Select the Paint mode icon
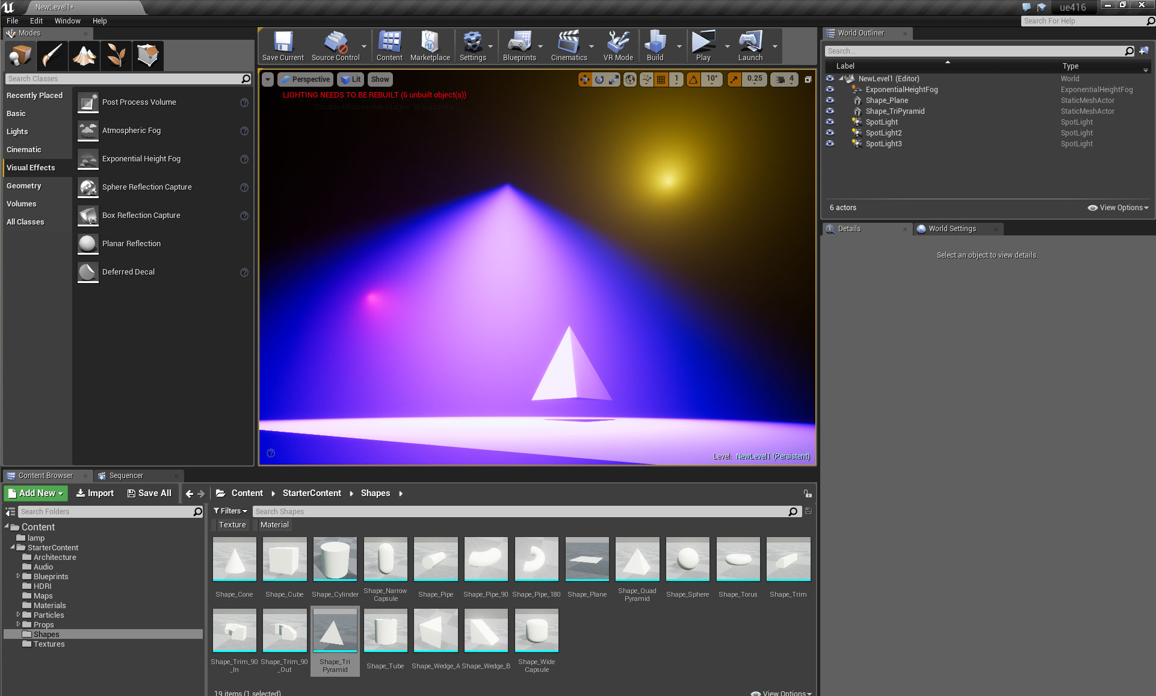 52,56
